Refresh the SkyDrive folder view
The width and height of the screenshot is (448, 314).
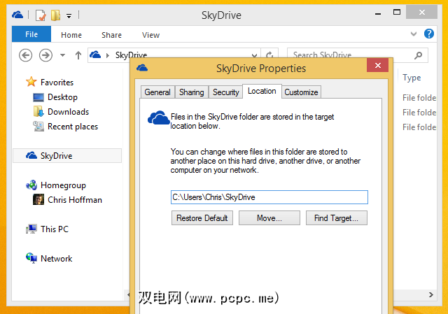269,55
